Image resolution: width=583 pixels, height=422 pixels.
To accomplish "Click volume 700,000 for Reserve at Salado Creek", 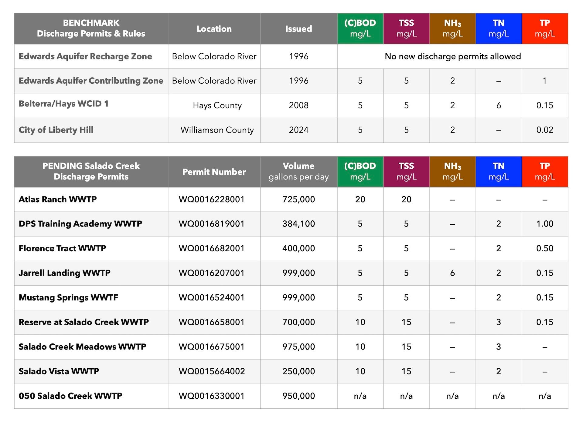I will [x=298, y=322].
